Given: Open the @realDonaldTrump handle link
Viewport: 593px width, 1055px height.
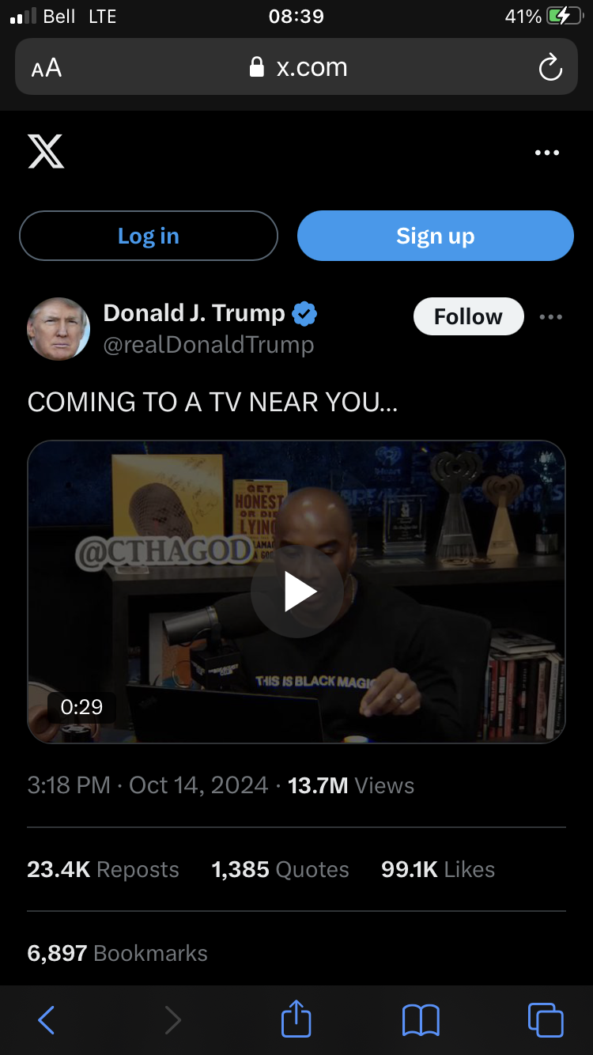Looking at the screenshot, I should coord(209,345).
